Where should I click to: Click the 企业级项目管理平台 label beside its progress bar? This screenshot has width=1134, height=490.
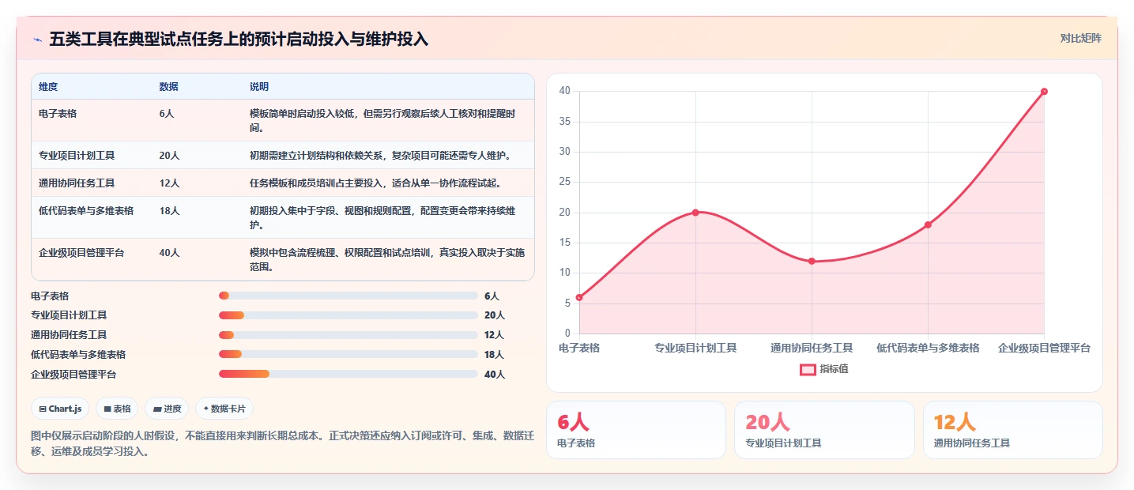[73, 374]
